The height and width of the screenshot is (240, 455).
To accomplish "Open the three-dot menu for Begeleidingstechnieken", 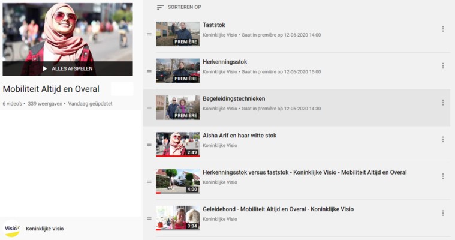I will [443, 103].
